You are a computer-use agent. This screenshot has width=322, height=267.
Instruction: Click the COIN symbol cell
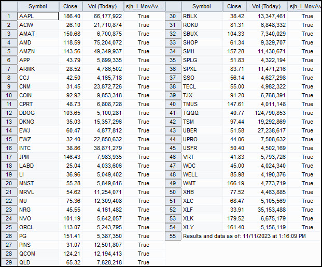[38, 96]
